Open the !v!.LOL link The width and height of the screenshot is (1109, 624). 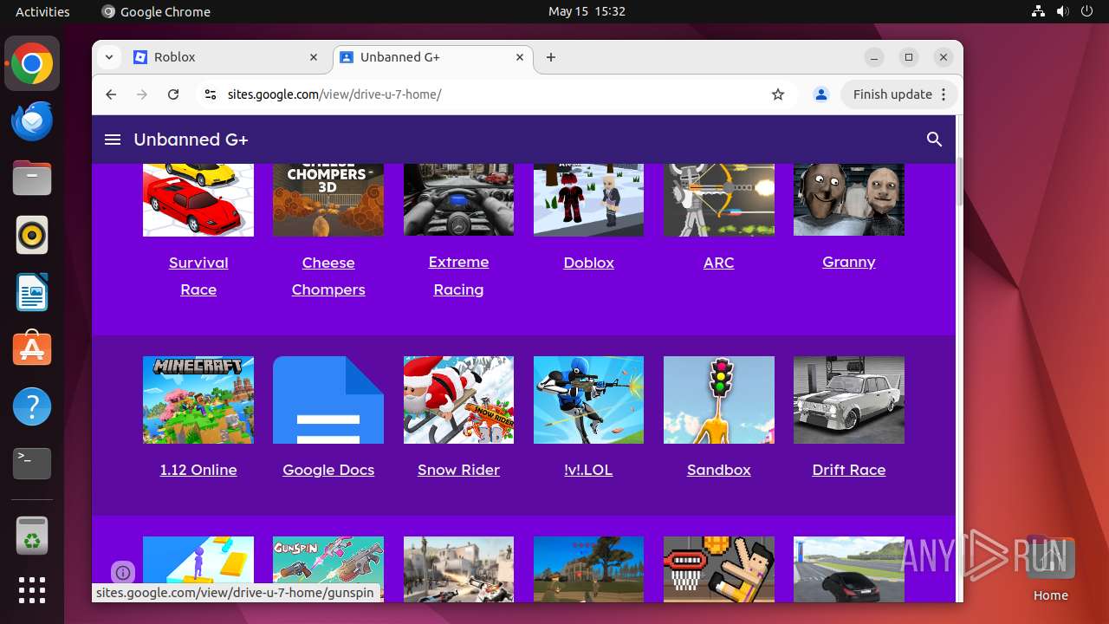tap(588, 470)
